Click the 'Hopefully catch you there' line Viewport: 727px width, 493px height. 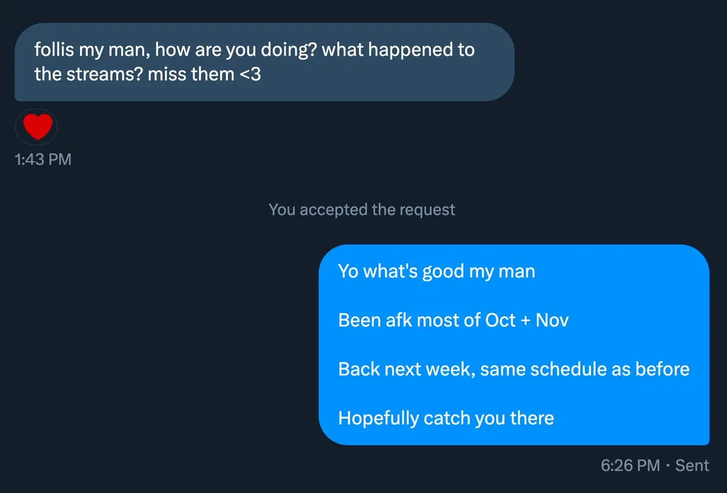446,418
